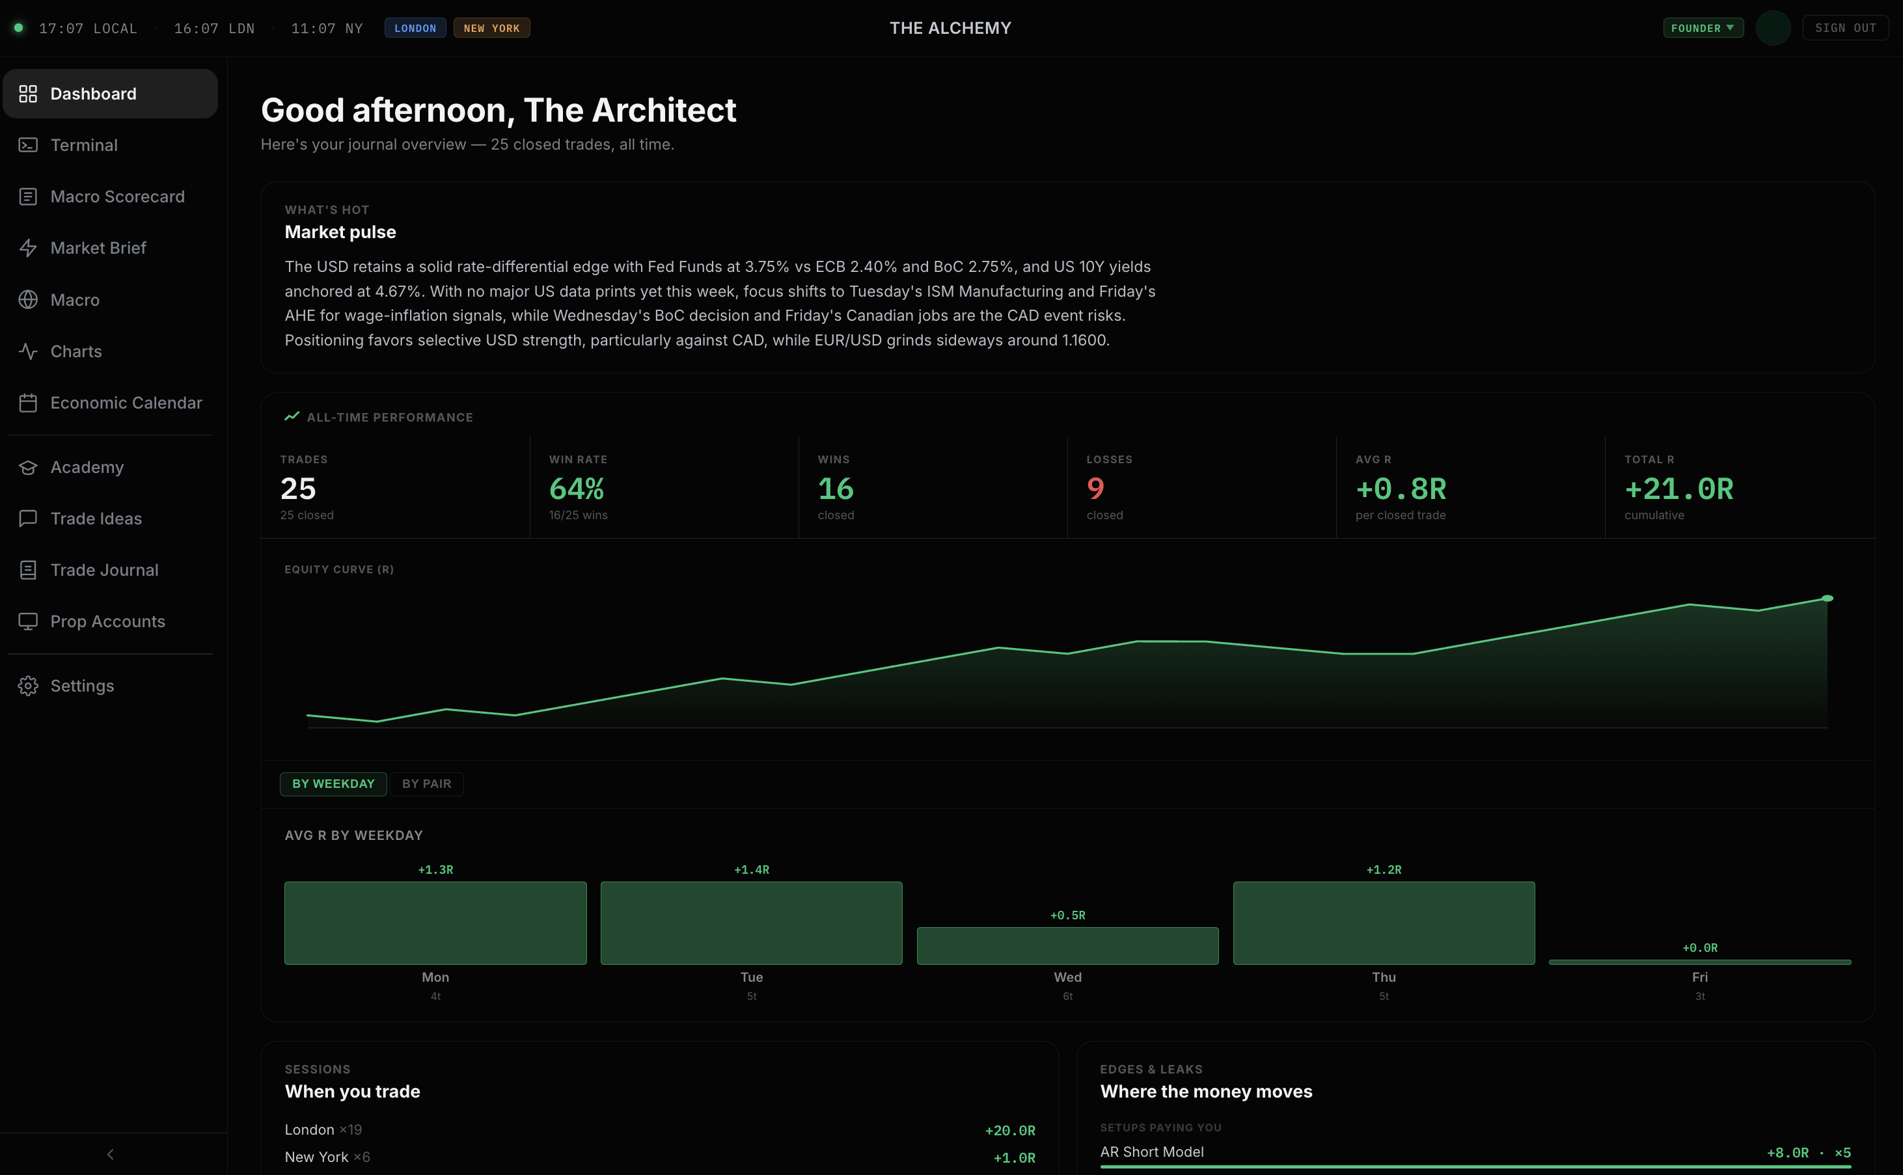
Task: Click the Macro globe icon
Action: (28, 300)
